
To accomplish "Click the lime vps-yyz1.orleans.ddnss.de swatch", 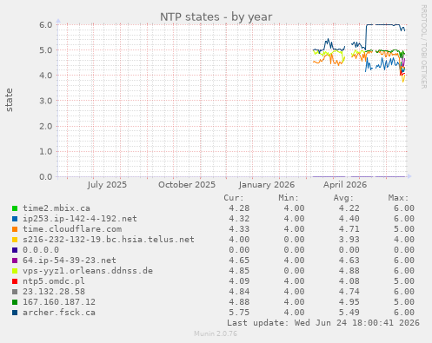I will 15,271.
